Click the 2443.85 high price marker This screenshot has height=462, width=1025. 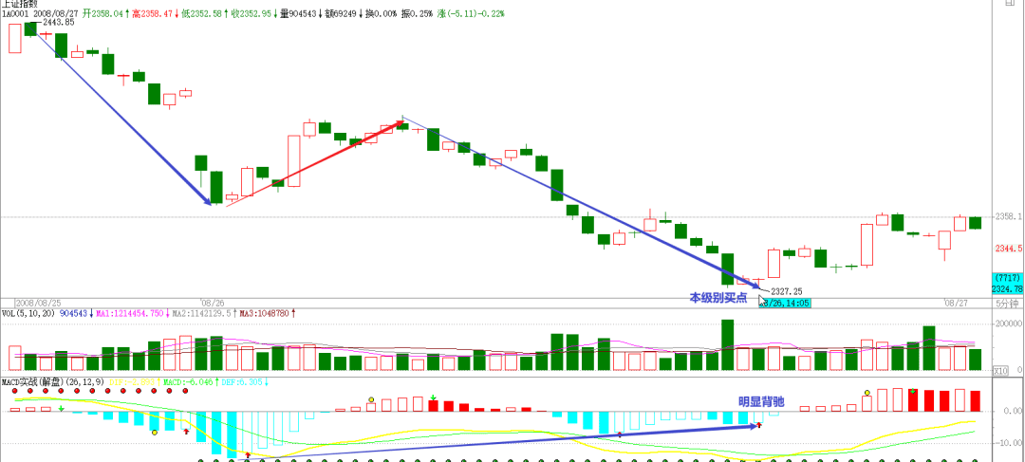pos(59,22)
